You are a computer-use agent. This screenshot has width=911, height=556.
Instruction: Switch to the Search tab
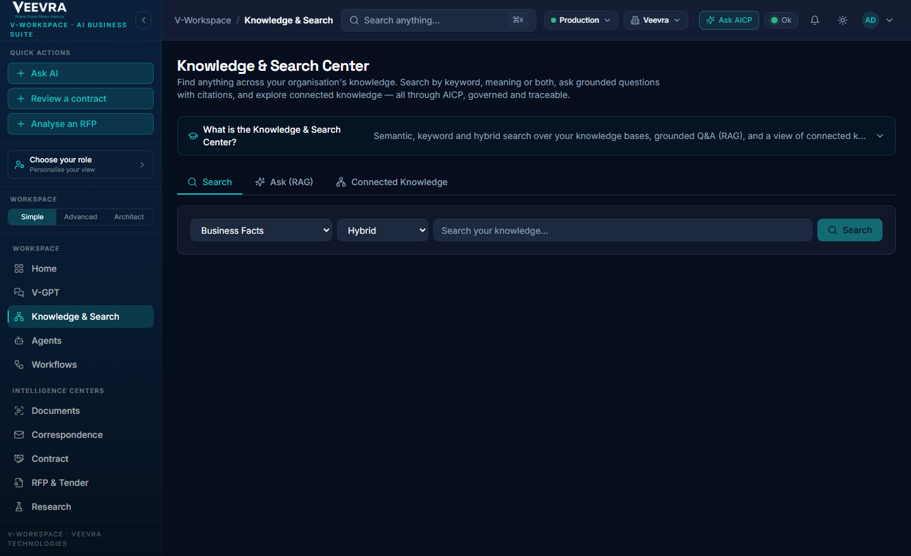pos(209,182)
